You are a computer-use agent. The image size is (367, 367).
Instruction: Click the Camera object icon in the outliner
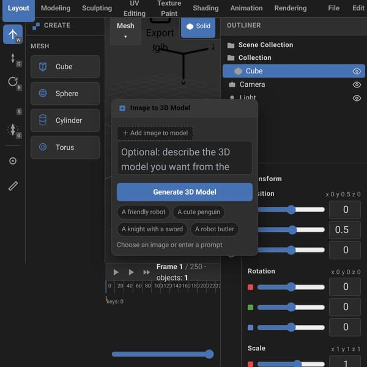tap(232, 84)
